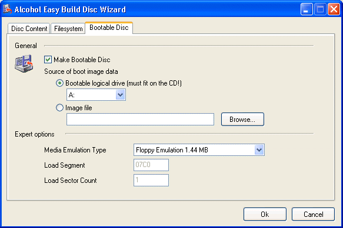Click the Source of boot image data label
Screen dimensions: 343x228
[81, 72]
